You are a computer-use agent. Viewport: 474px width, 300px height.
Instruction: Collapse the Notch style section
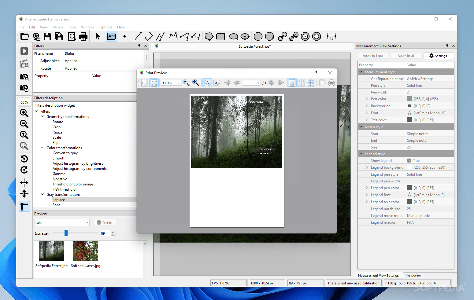[361, 127]
